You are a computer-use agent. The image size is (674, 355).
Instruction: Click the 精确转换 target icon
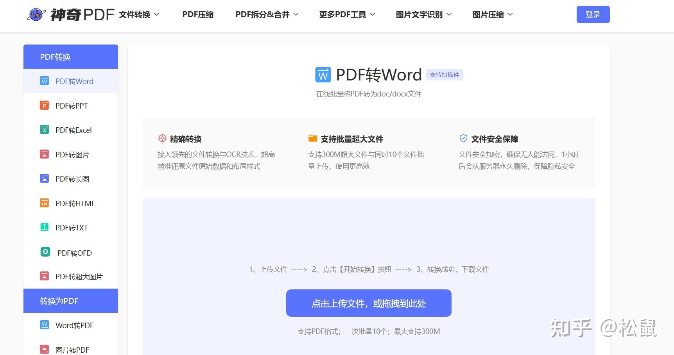[x=162, y=138]
